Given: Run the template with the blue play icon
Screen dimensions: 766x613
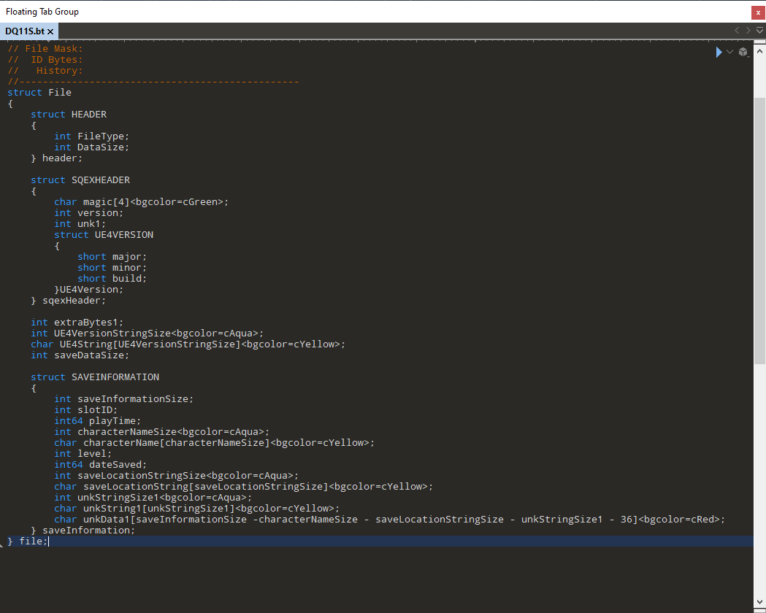Looking at the screenshot, I should pyautogui.click(x=719, y=52).
